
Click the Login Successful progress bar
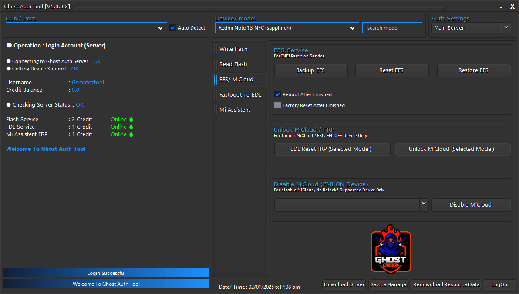click(x=106, y=273)
